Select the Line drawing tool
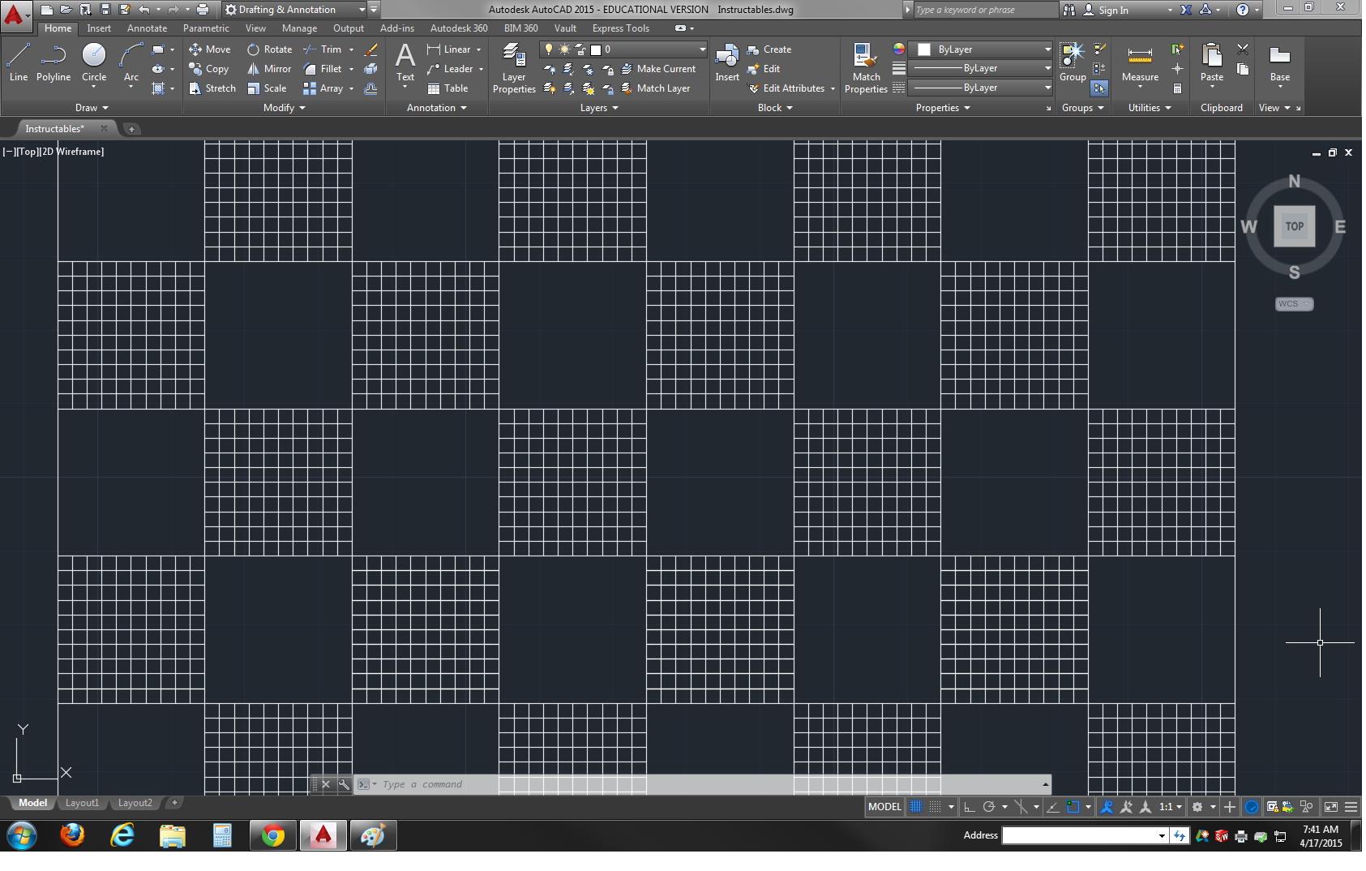The height and width of the screenshot is (871, 1366). coord(18,62)
